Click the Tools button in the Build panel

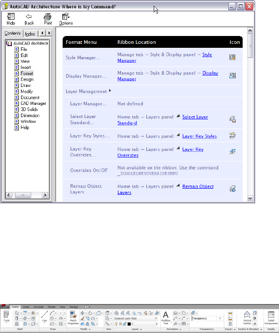7,317
